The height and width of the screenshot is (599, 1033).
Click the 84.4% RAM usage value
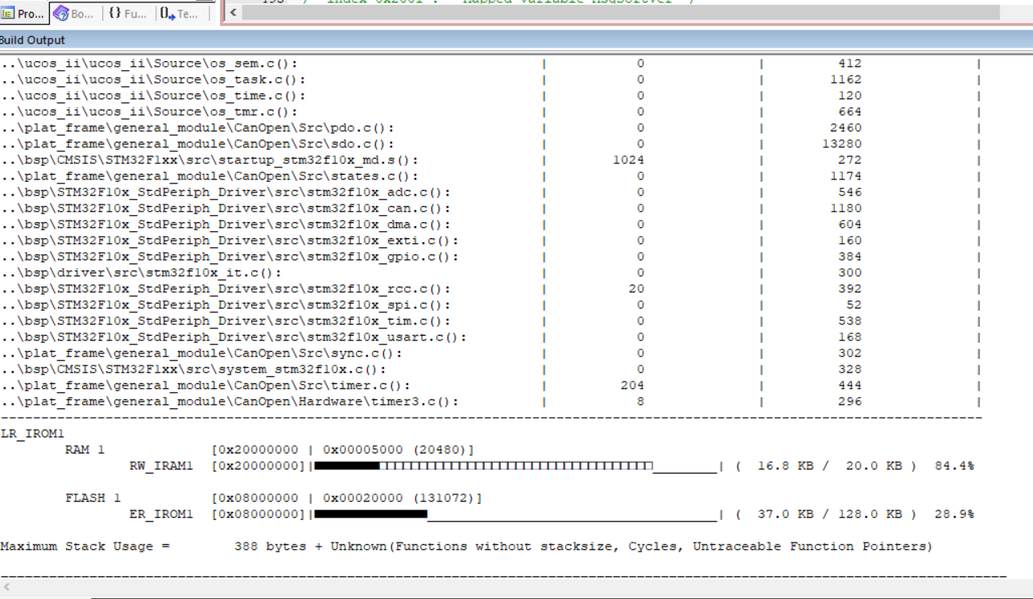tap(954, 465)
